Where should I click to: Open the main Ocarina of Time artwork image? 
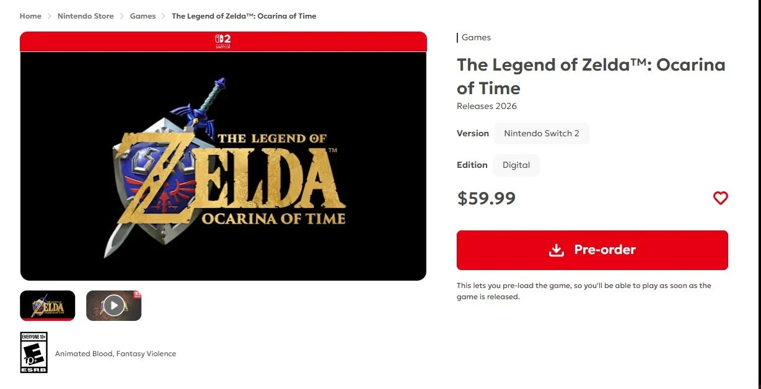223,166
